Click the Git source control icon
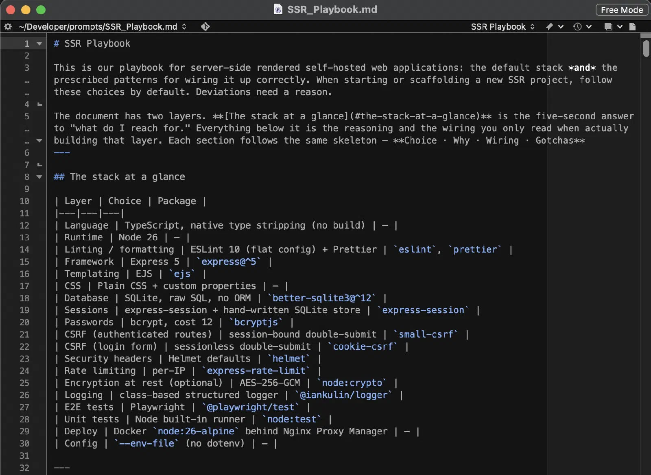This screenshot has width=651, height=475. point(205,27)
